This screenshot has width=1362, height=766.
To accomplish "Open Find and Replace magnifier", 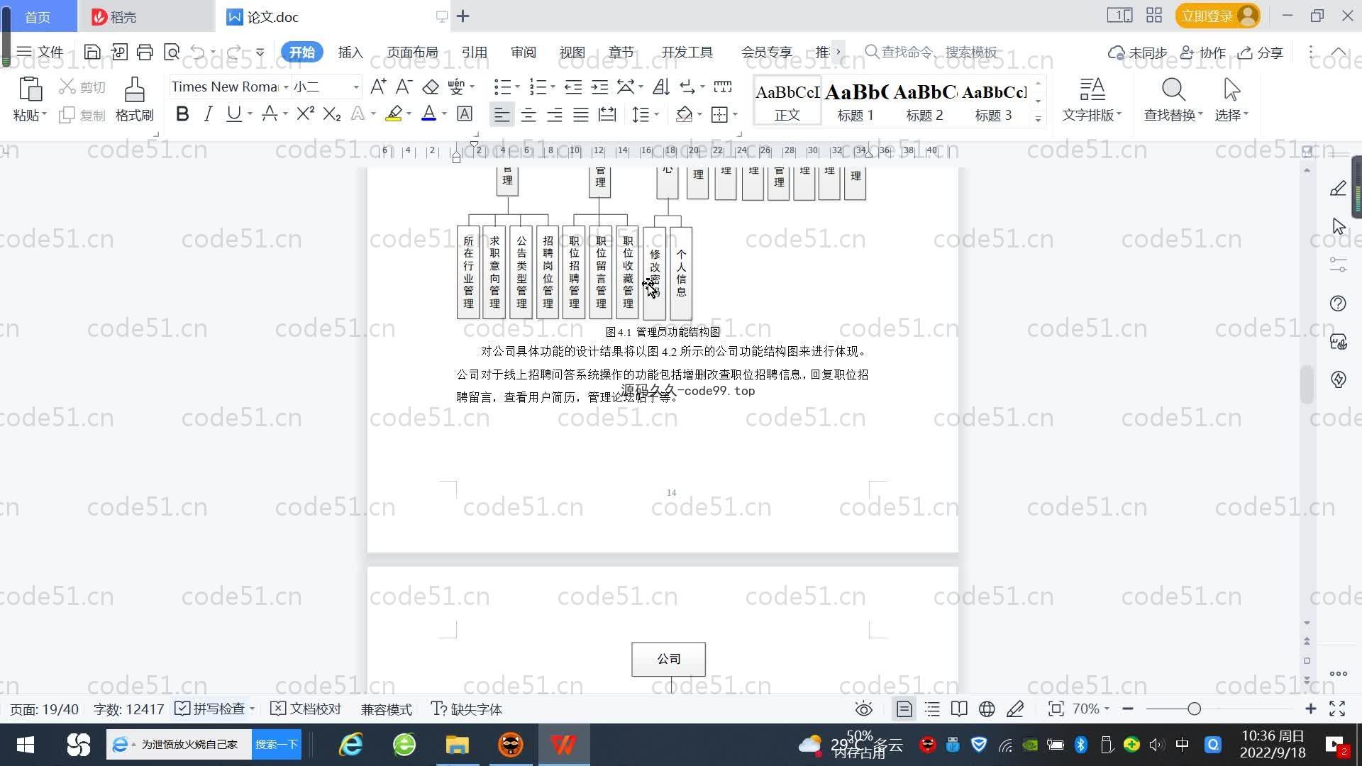I will click(1173, 90).
